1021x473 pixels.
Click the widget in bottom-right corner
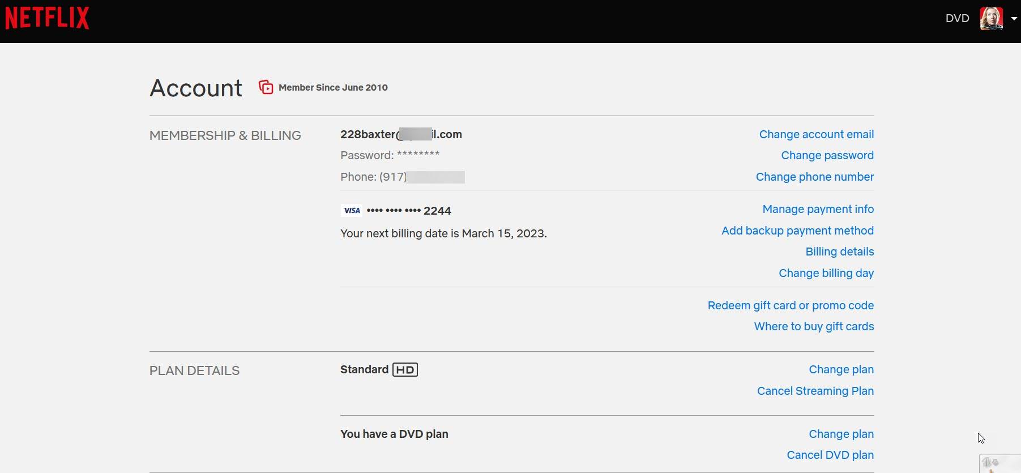coord(999,463)
